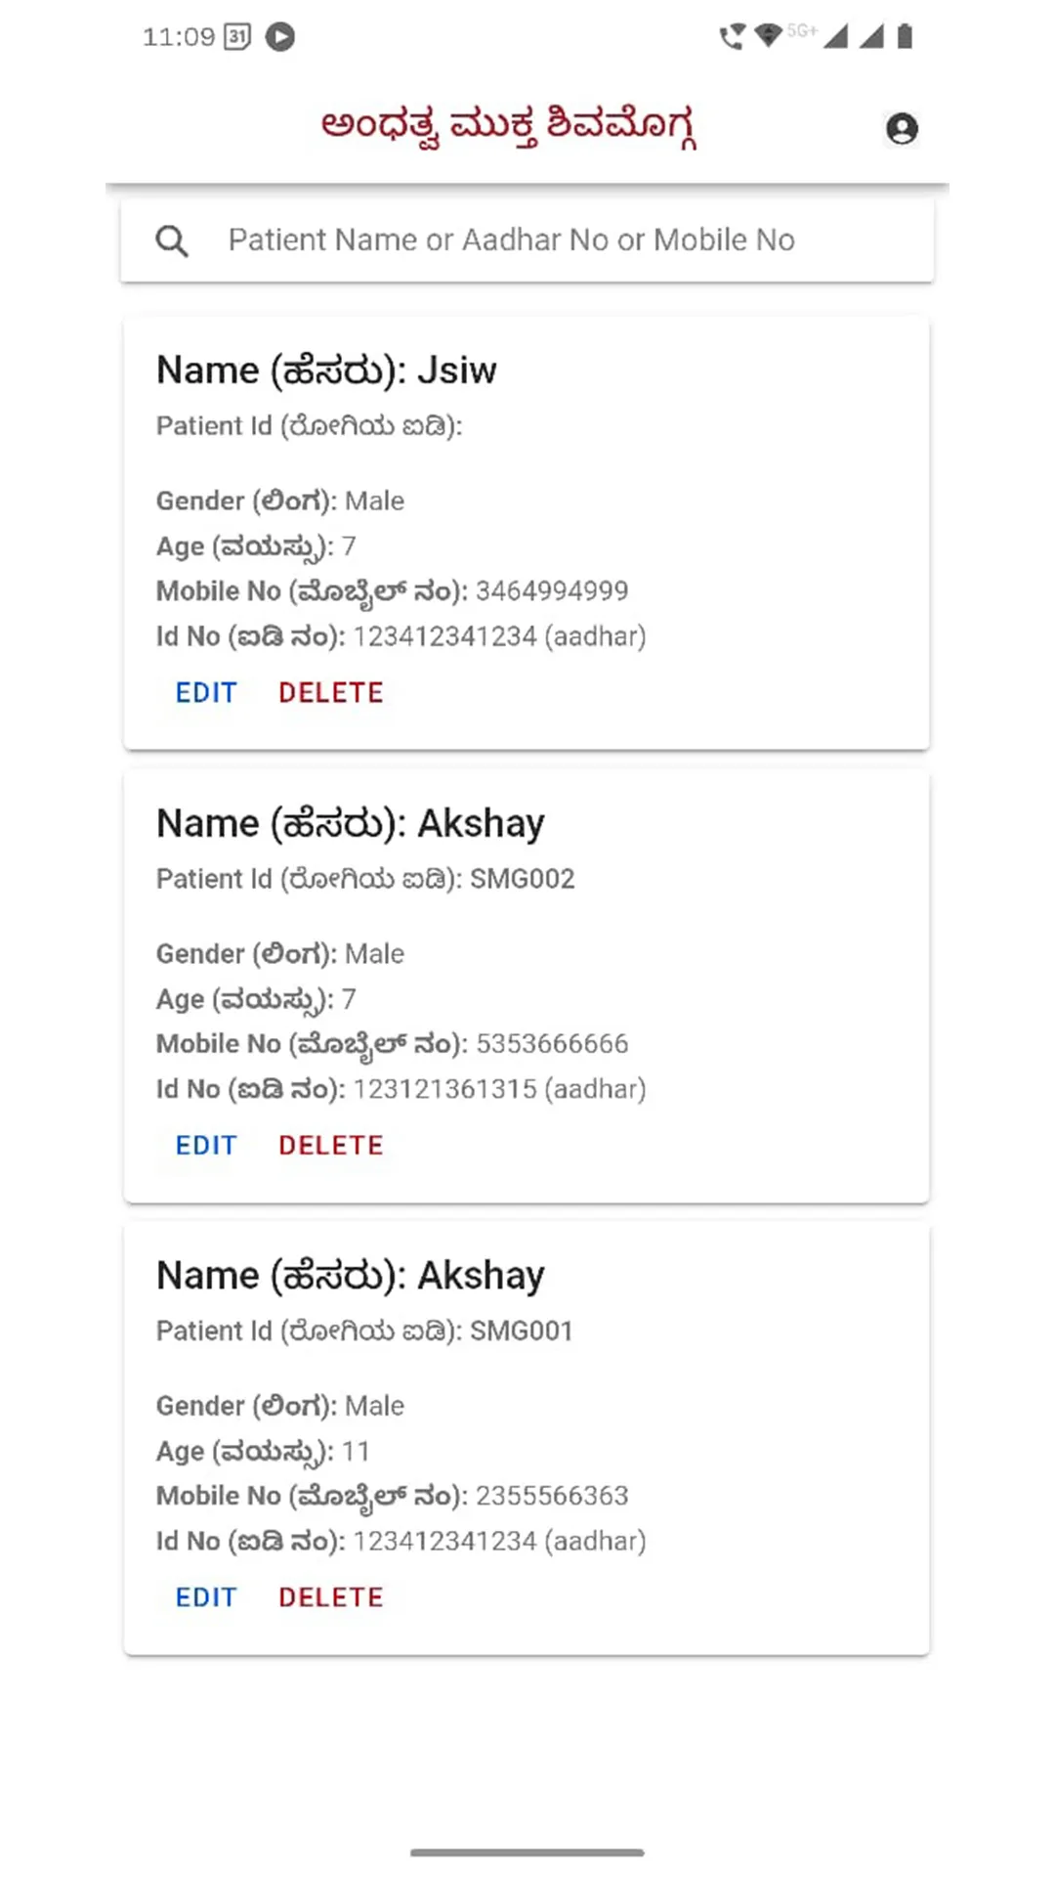Tap the app title in the header
The image size is (1055, 1877).
click(x=508, y=127)
